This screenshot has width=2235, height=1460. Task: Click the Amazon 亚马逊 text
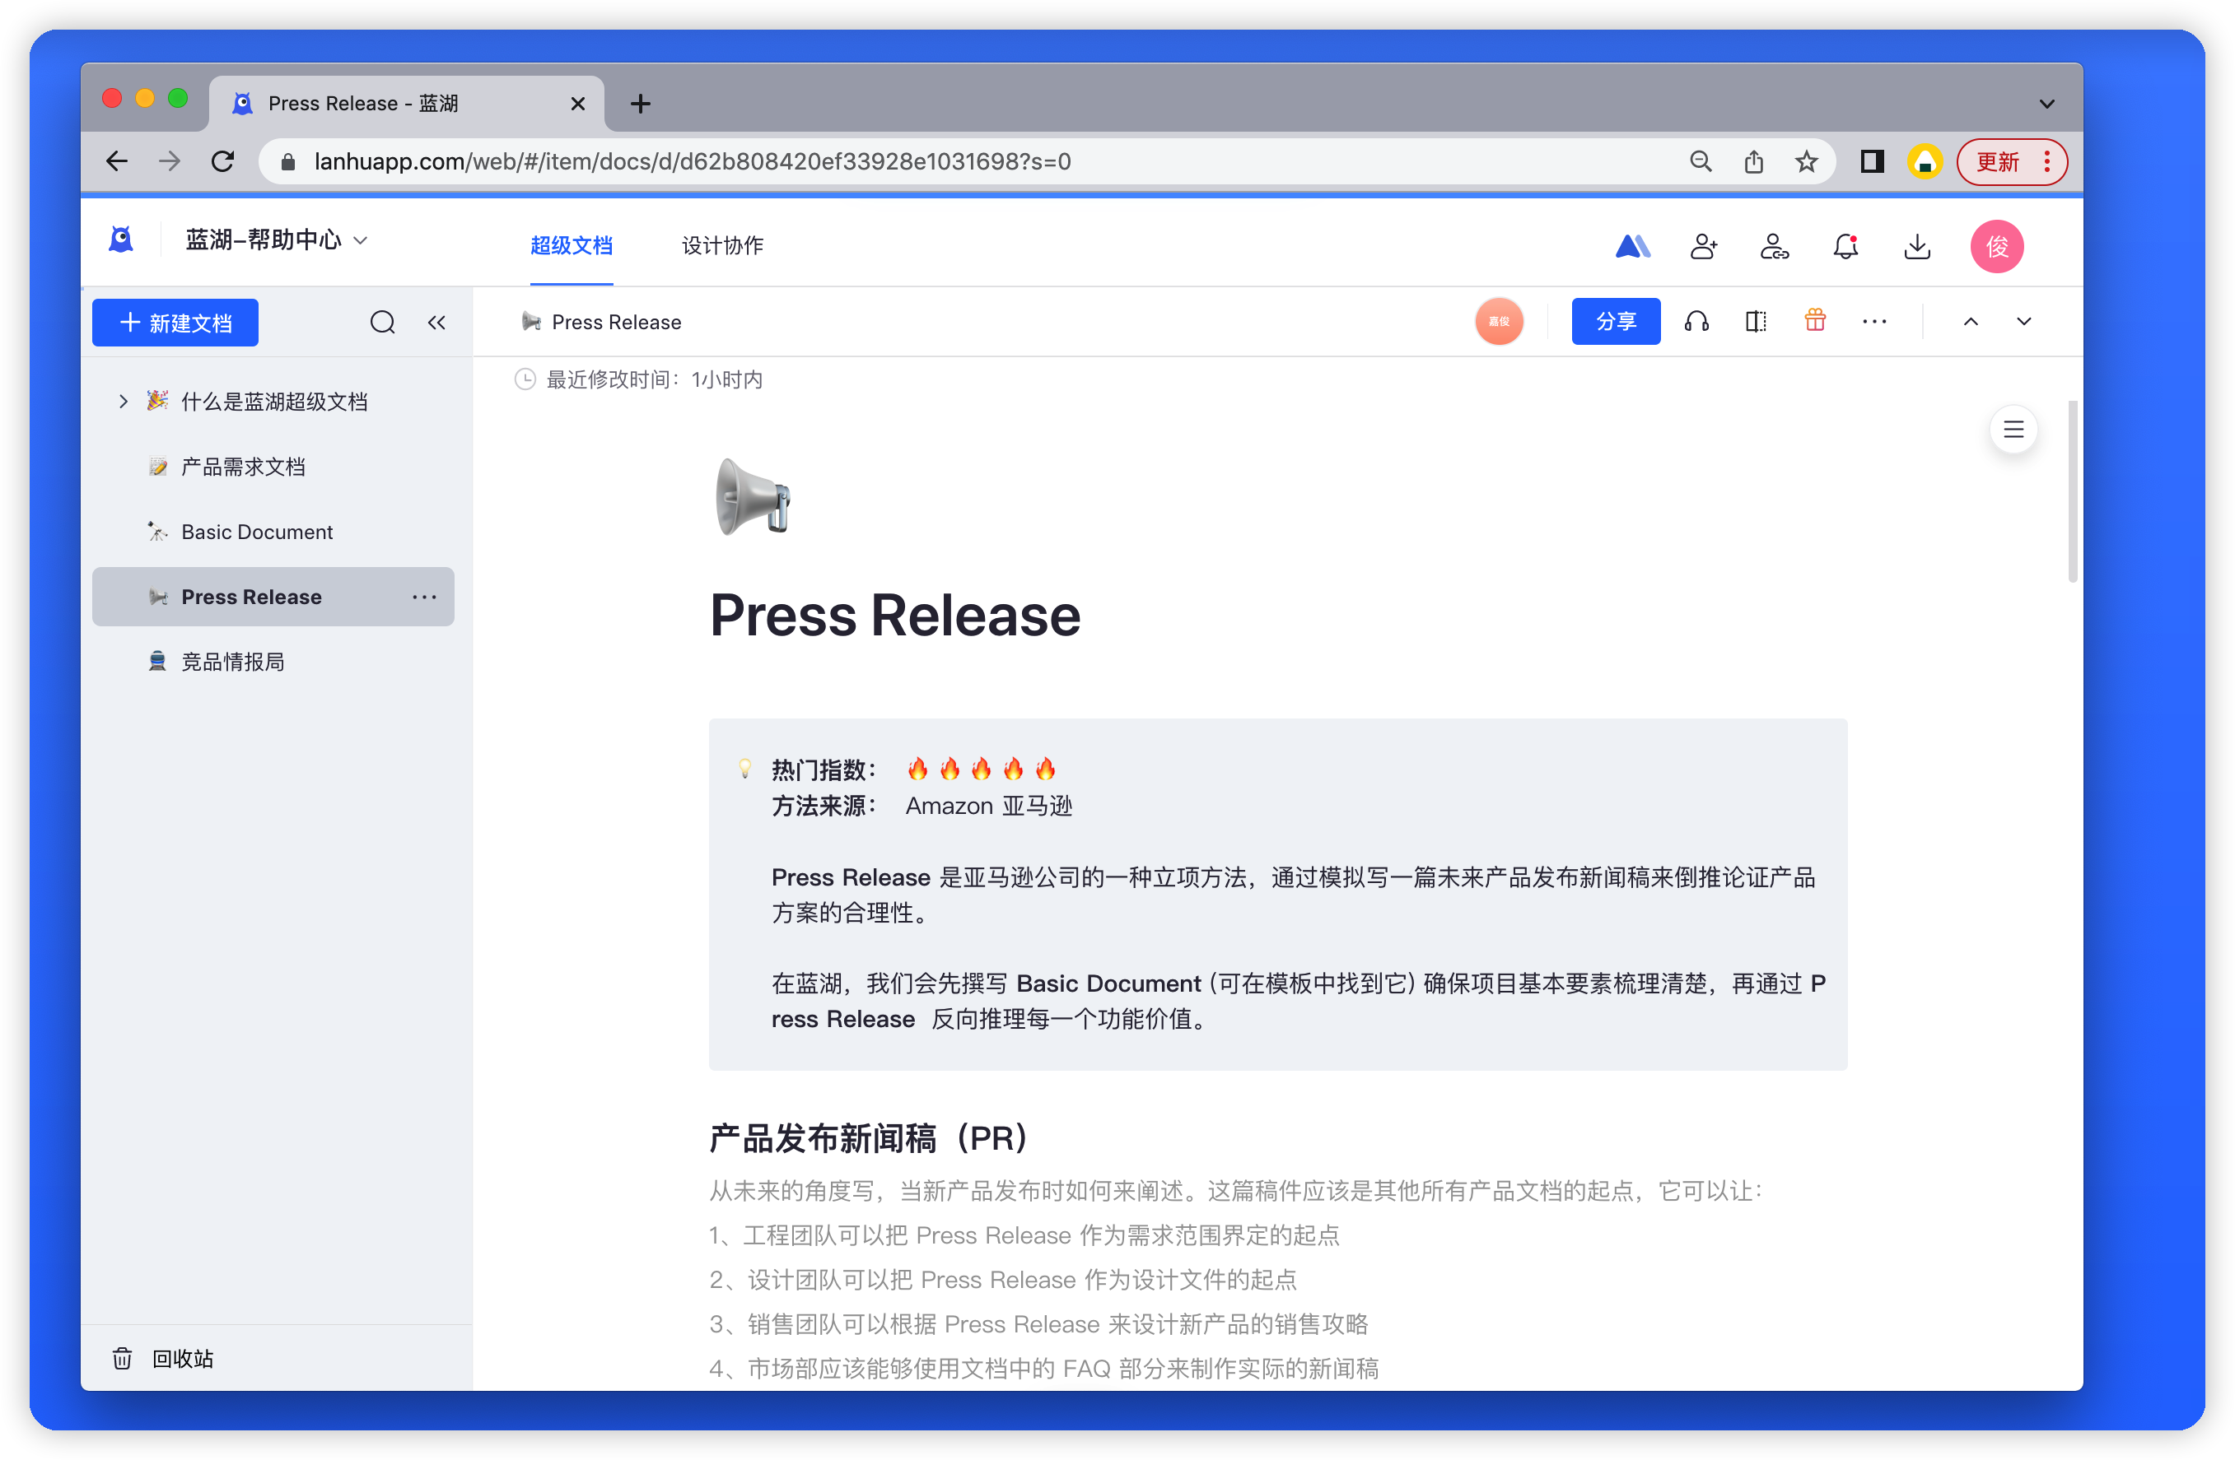pos(988,805)
